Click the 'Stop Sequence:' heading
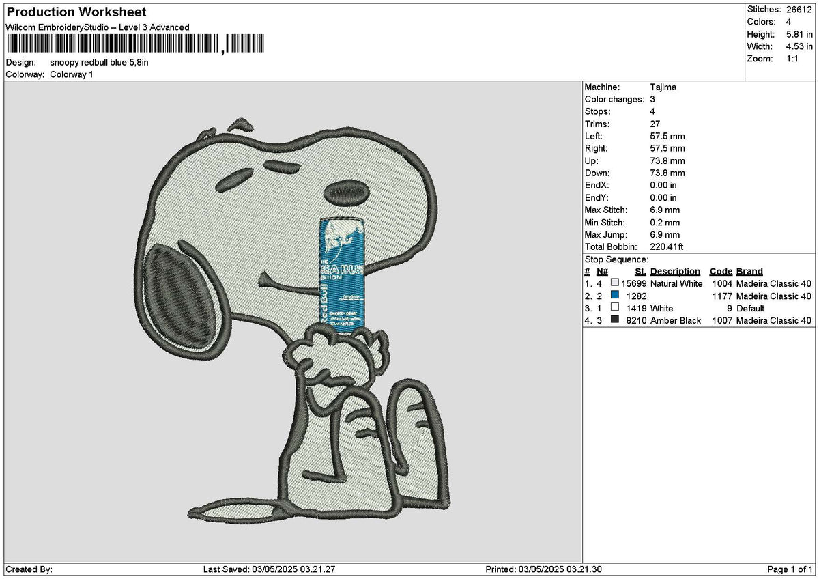 [617, 259]
